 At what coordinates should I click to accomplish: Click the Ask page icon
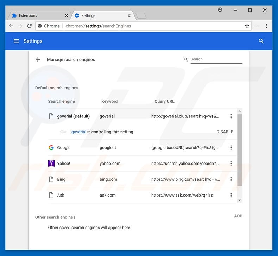[51, 195]
